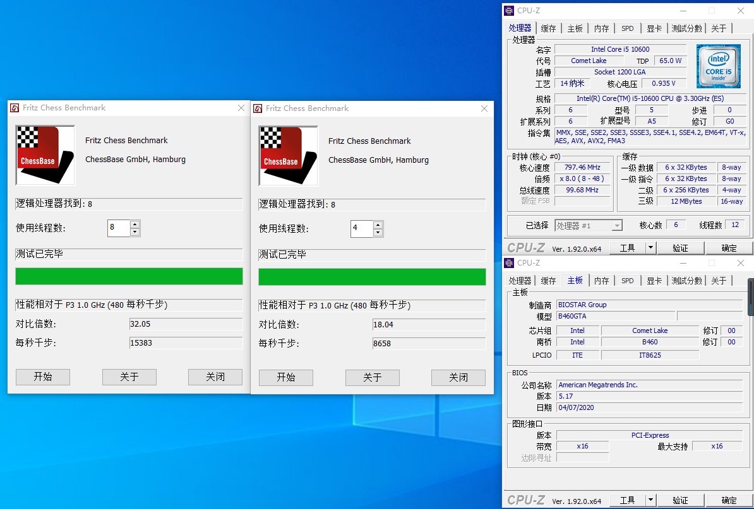Open 测試分數 tab in upper CPU-Z window

coord(686,28)
